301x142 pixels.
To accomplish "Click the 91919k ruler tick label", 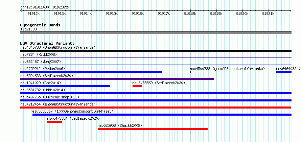I will pyautogui.click(x=216, y=14).
